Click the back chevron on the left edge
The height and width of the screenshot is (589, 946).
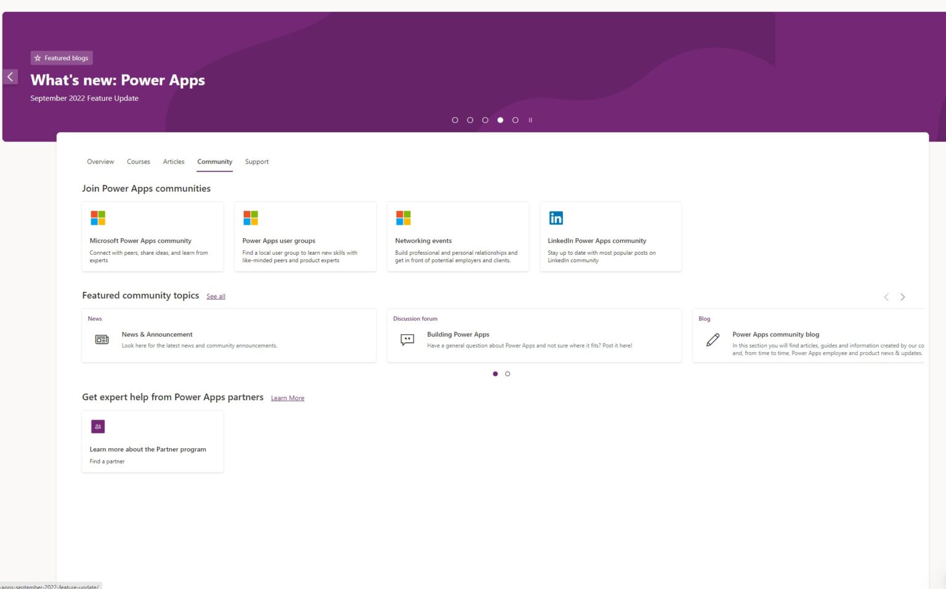tap(10, 76)
